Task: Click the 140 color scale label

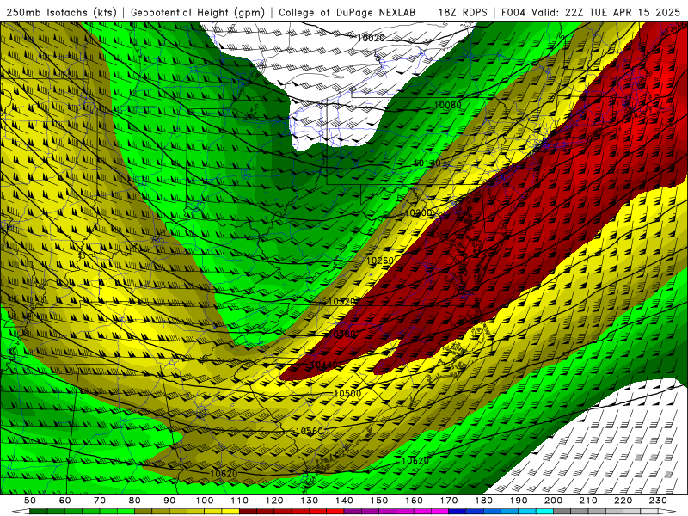Action: pos(344,501)
